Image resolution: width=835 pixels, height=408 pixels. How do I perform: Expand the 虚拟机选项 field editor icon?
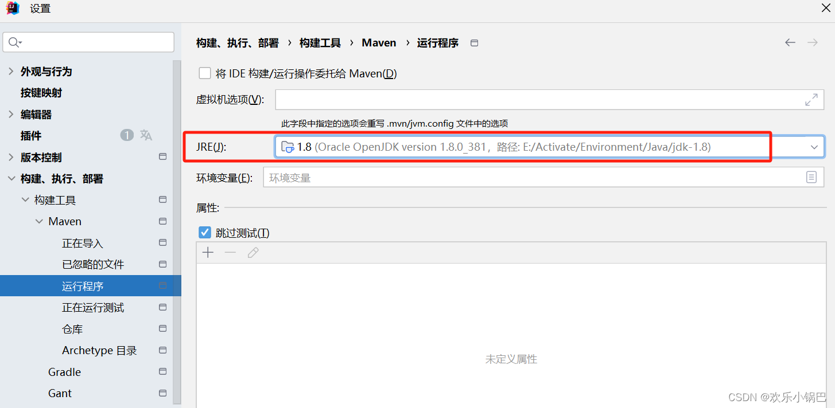tap(811, 99)
